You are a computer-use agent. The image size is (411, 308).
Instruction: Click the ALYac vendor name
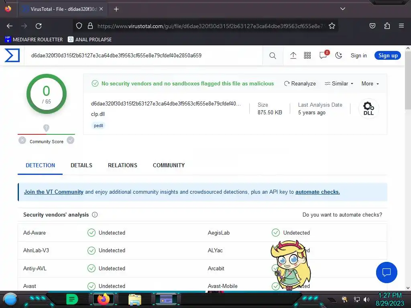pos(215,250)
